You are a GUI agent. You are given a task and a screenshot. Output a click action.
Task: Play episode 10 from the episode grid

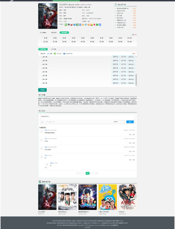[129, 38]
